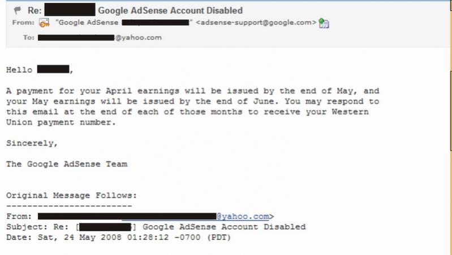Click the Western Union payment paragraph
This screenshot has height=255, width=452.
[192, 107]
